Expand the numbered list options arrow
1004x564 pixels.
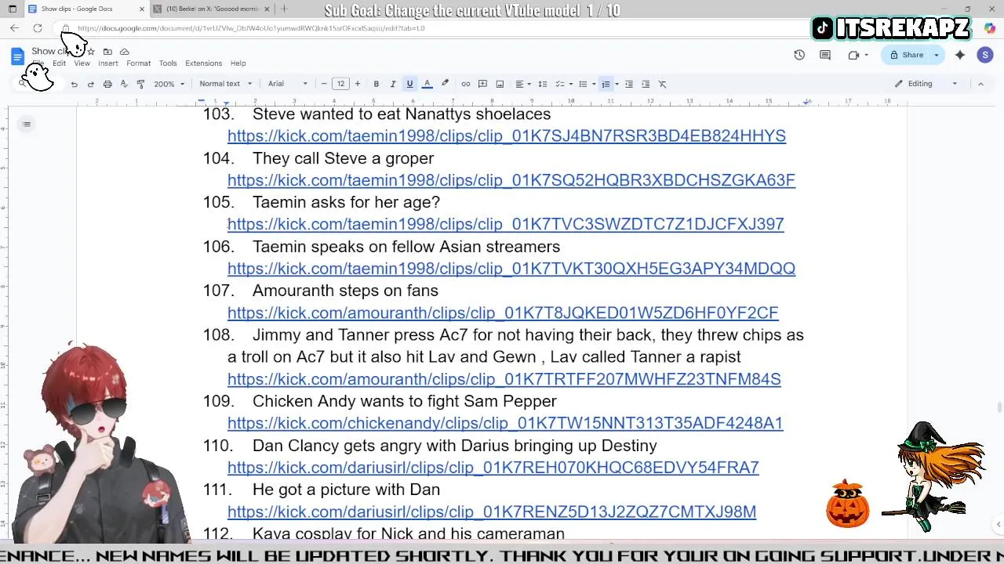click(x=617, y=84)
